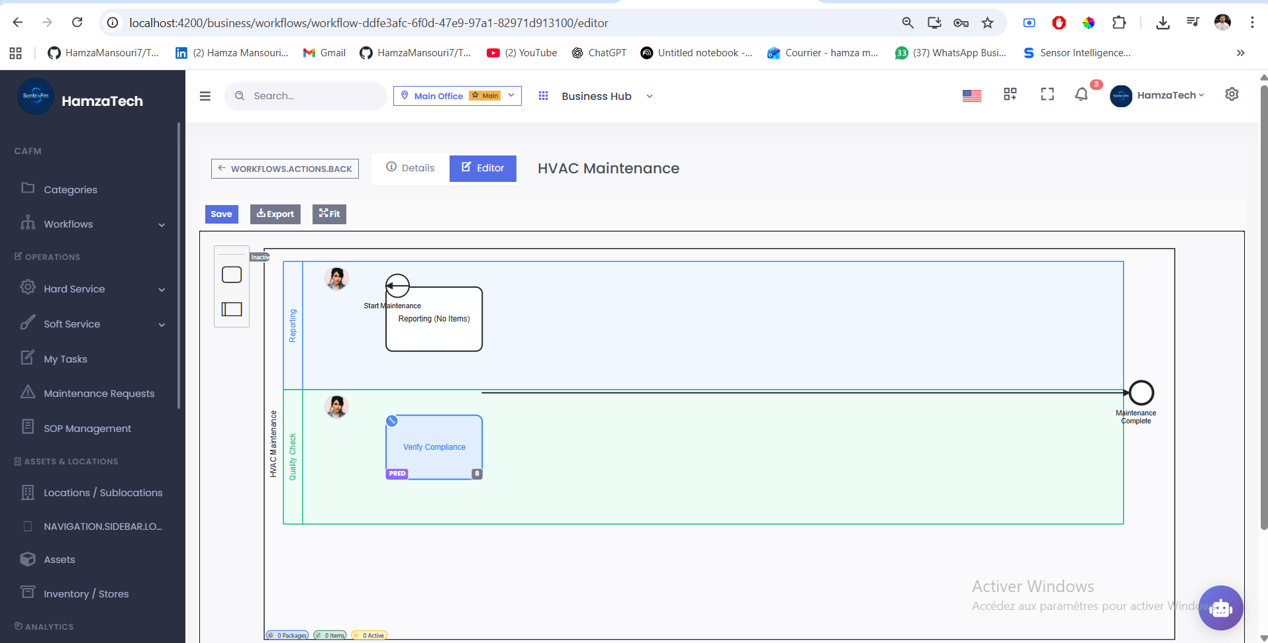Click the My Tasks icon in the sidebar
The width and height of the screenshot is (1268, 643).
27,358
